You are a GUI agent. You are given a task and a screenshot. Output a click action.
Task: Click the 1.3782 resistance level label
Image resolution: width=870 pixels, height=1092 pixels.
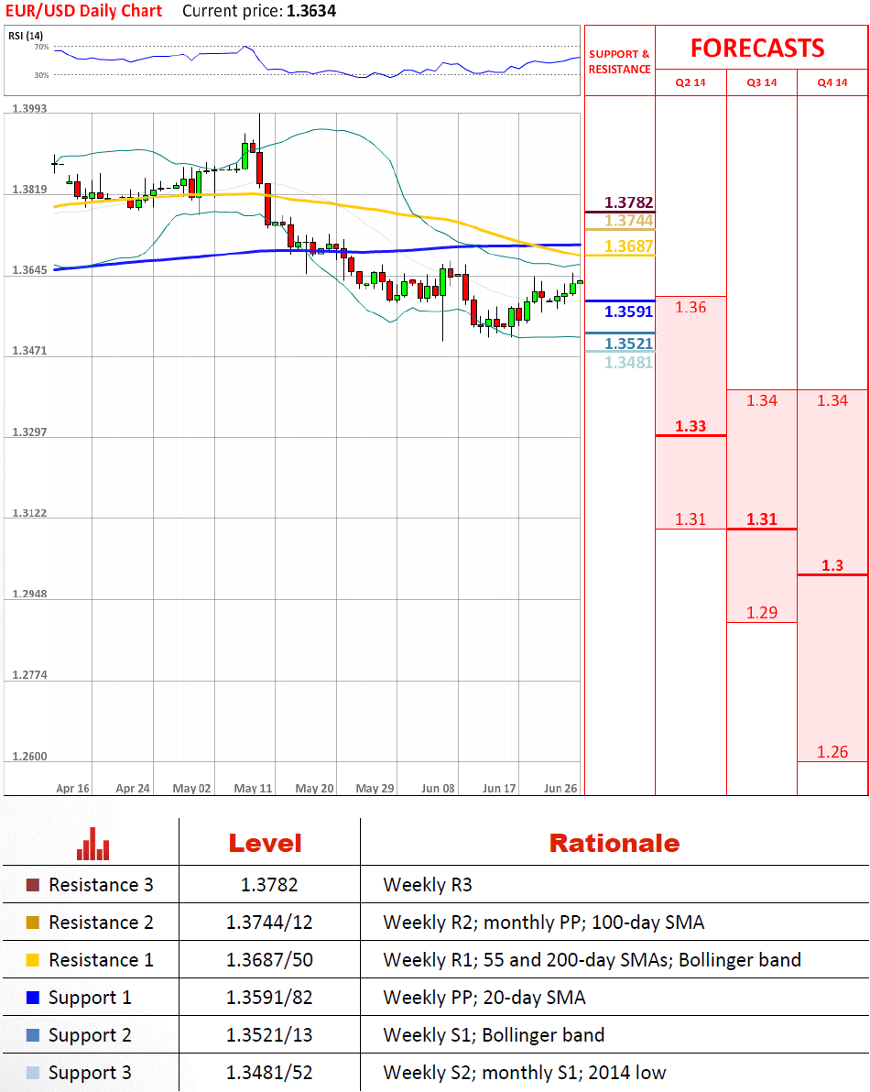click(x=628, y=202)
